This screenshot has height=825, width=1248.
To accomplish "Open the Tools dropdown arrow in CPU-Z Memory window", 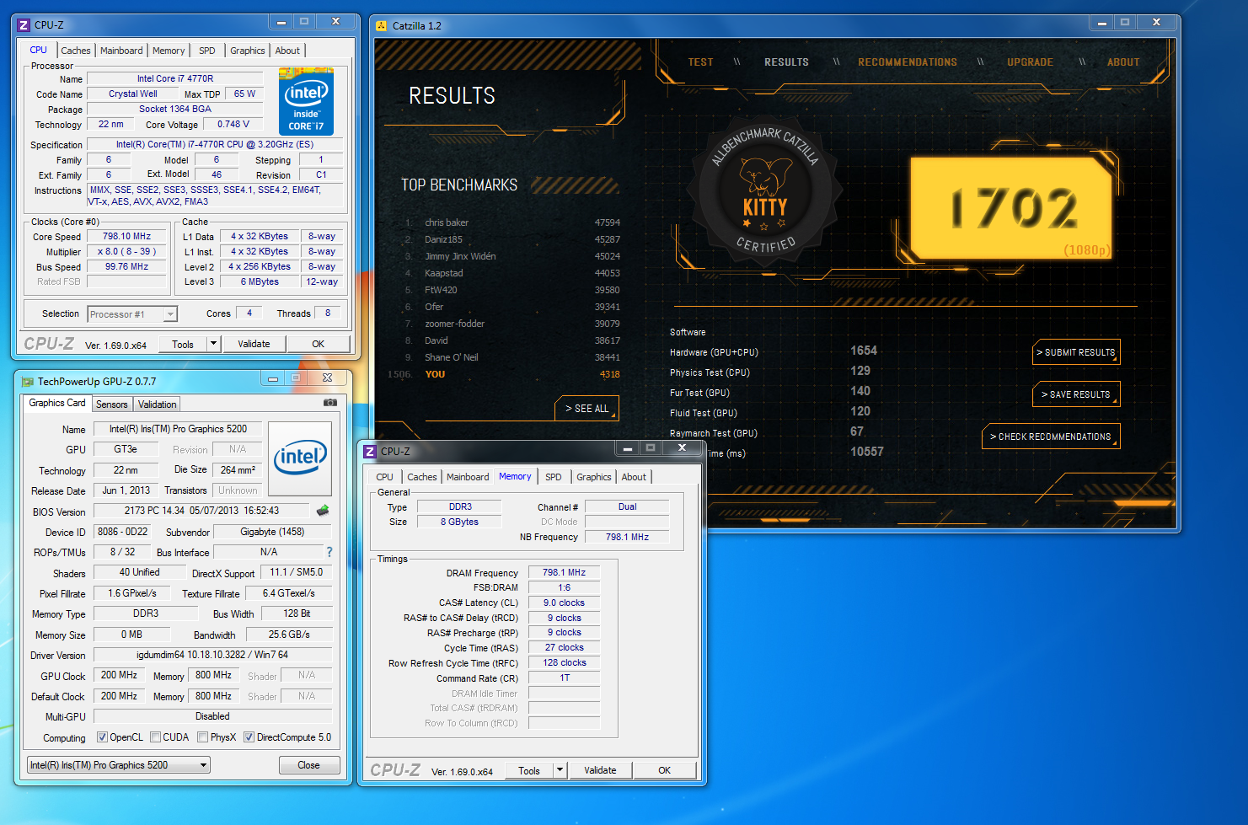I will (560, 770).
